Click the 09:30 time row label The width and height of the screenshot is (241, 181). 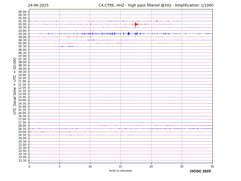(x=22, y=72)
